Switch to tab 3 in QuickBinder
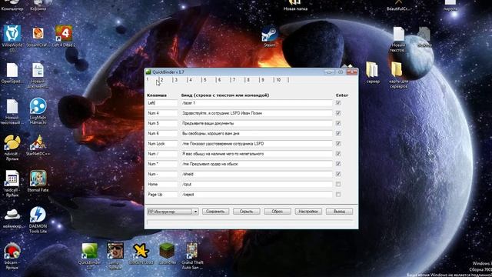This screenshot has width=492, height=277. tap(176, 80)
